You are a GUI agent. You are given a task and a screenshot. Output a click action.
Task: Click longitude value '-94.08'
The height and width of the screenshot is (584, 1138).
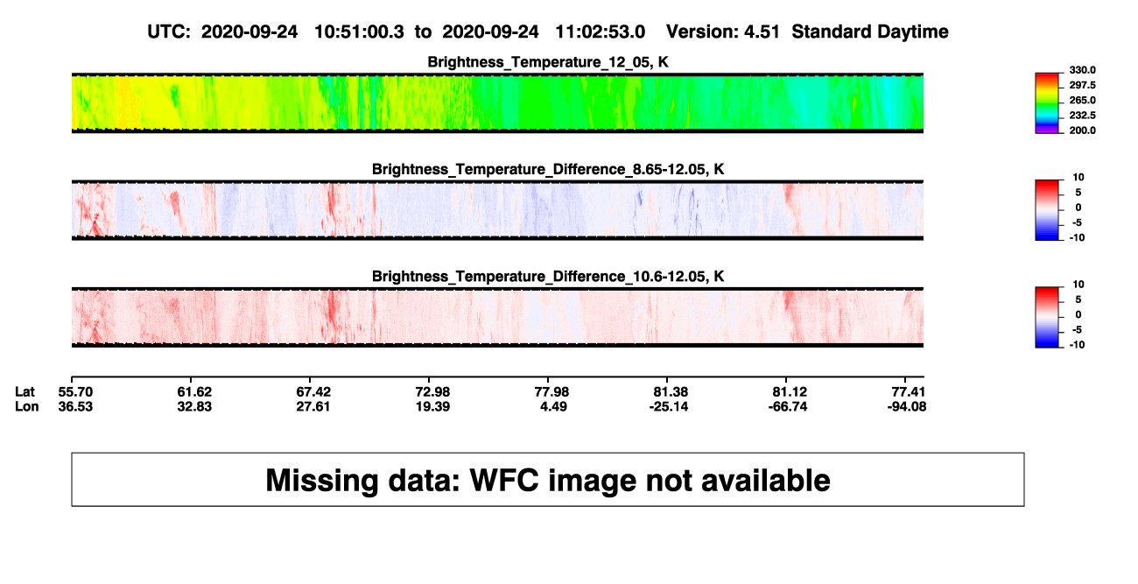point(906,406)
